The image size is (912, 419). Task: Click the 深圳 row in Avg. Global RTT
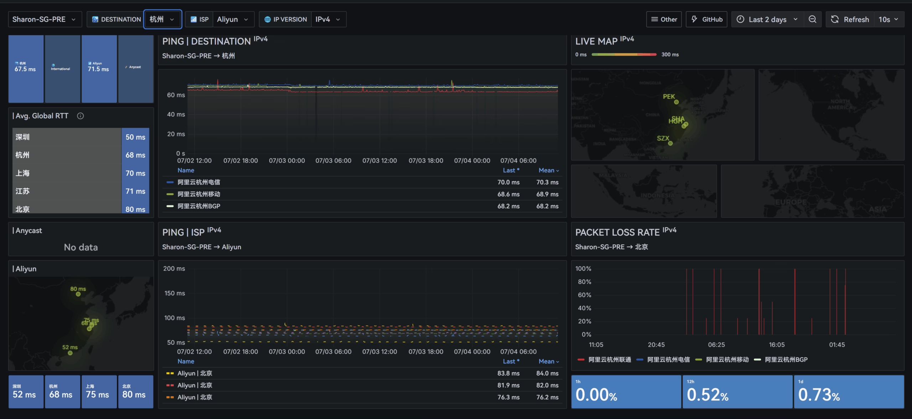[81, 137]
